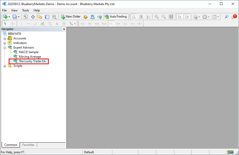239x155 pixels.
Task: Select the Trendline drawing tool
Action: pos(36,24)
